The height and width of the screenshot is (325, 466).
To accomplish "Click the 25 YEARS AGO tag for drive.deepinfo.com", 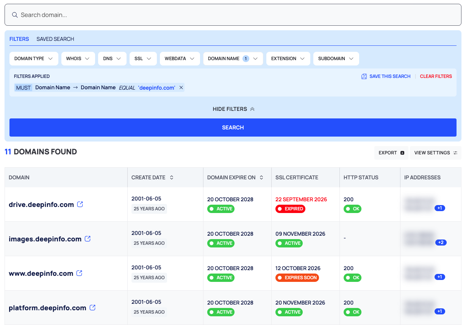I will (149, 209).
